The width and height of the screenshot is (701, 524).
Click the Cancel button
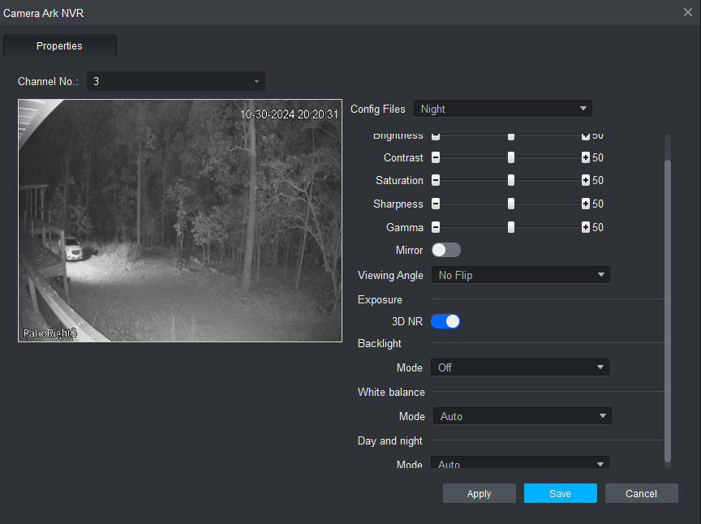click(x=641, y=493)
